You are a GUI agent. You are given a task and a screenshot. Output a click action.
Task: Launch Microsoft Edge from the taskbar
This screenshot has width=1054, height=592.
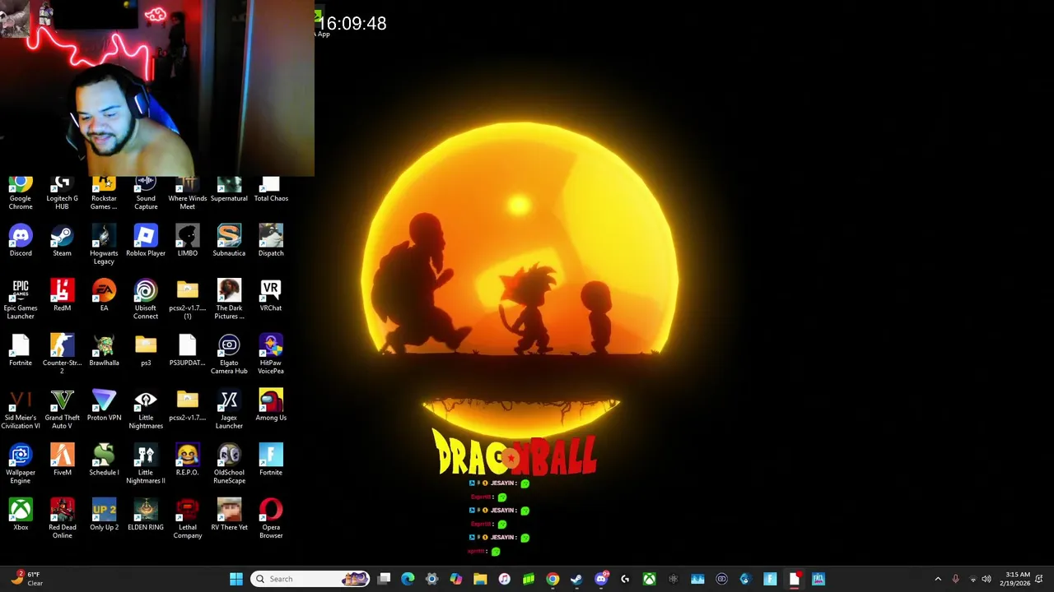click(x=408, y=579)
